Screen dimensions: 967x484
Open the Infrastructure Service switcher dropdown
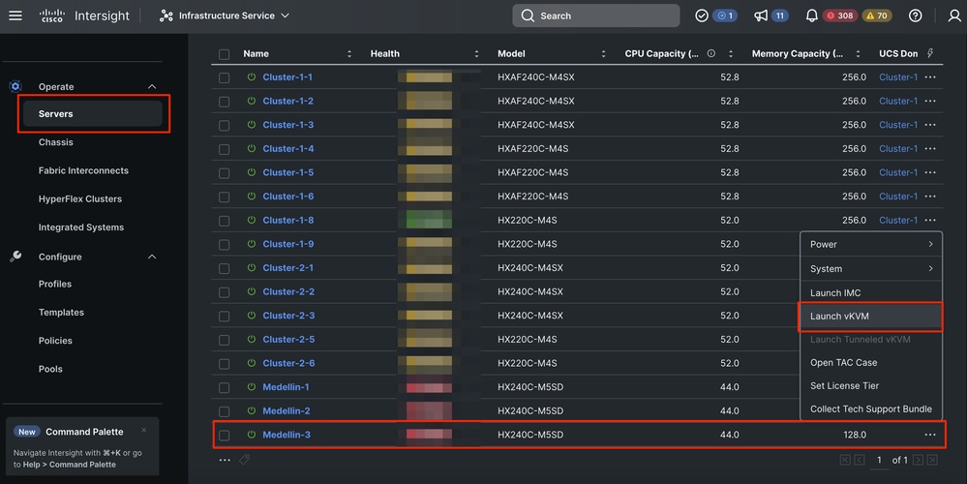click(225, 15)
